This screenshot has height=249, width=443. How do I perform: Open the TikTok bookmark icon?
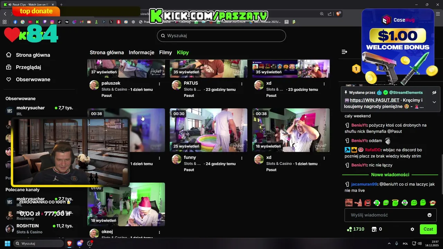[x=60, y=22]
